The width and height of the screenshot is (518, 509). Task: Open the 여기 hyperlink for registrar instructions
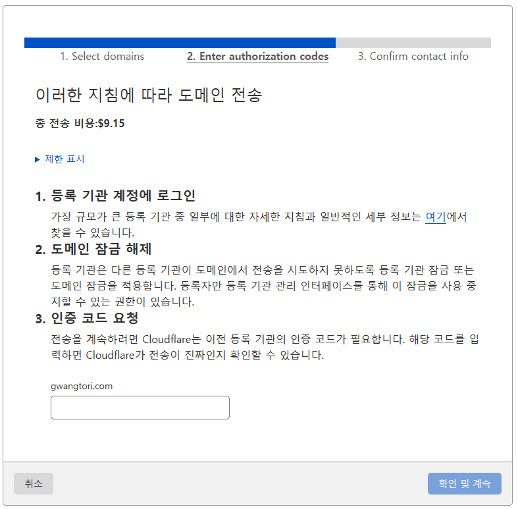point(436,217)
